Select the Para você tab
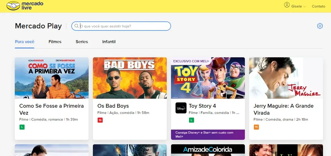This screenshot has width=331, height=156. [25, 42]
